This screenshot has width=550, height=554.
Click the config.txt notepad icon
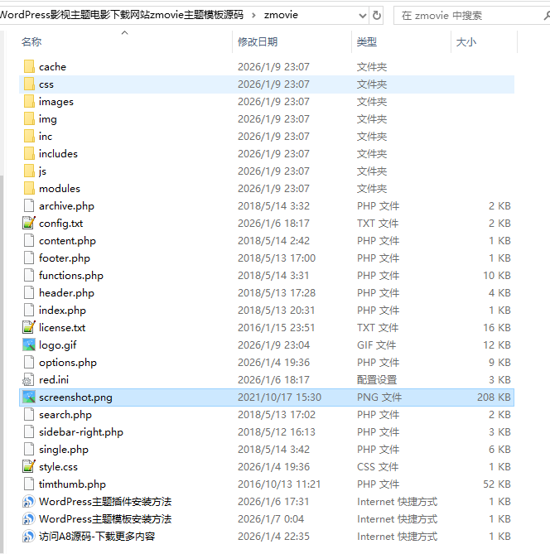coord(29,223)
